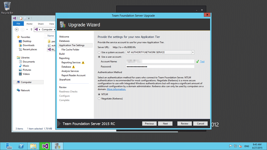267x150 pixels.
Task: Select Application Tier Settings step
Action: [75, 45]
